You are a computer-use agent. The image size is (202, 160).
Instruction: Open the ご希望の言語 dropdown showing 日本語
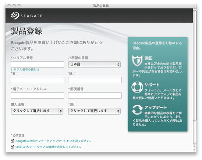click(x=94, y=65)
